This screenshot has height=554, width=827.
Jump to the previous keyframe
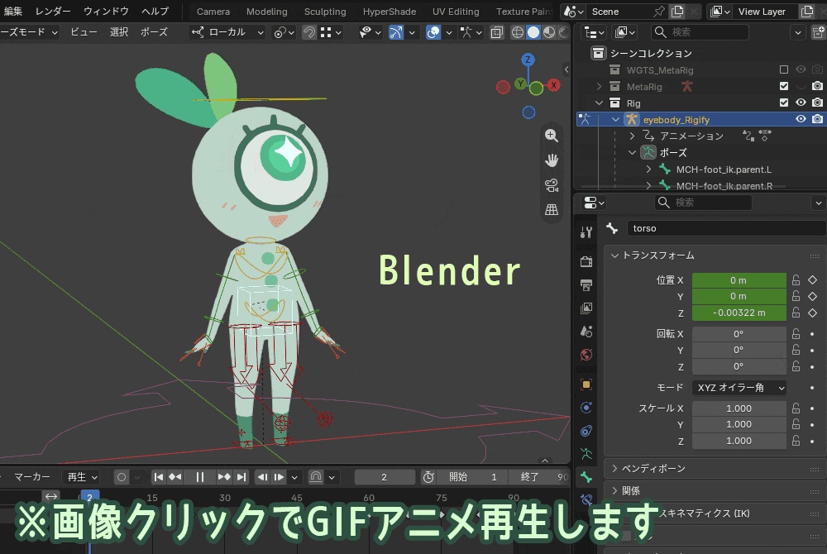tap(174, 477)
